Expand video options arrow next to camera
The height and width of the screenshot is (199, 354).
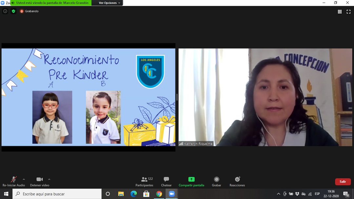pyautogui.click(x=49, y=179)
